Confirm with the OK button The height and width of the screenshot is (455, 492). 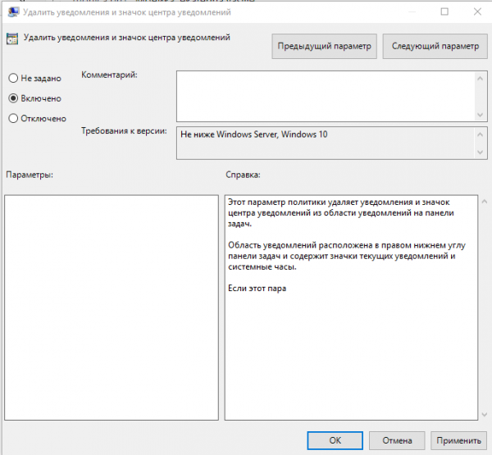335,440
